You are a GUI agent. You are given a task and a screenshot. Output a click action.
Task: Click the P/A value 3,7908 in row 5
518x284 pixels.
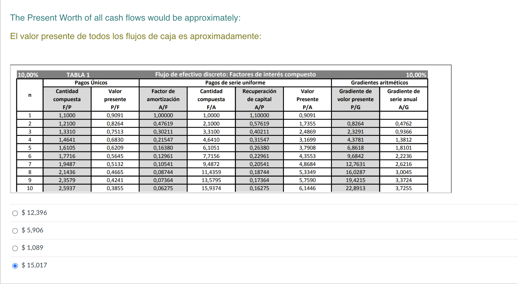click(x=307, y=148)
